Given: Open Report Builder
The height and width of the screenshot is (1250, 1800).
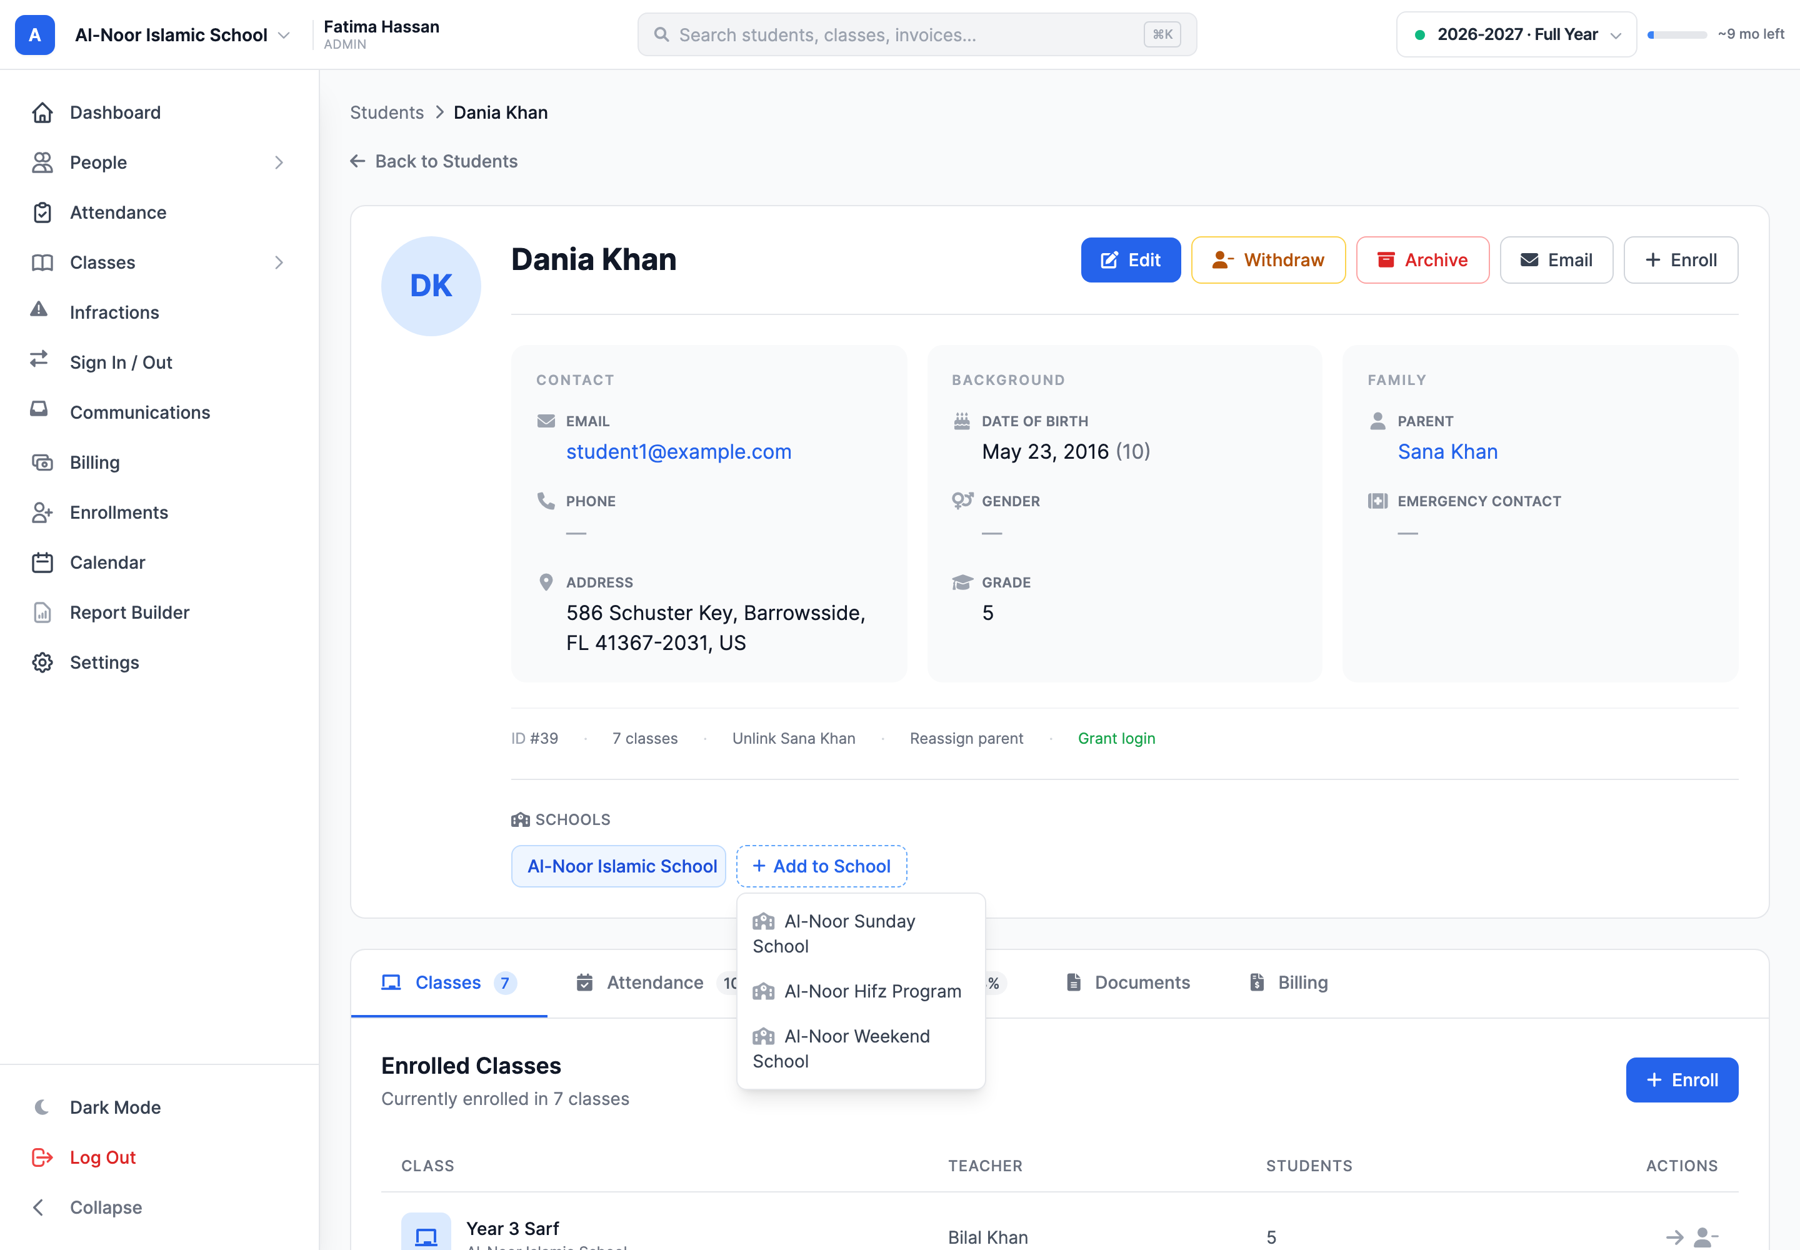Looking at the screenshot, I should [x=159, y=612].
